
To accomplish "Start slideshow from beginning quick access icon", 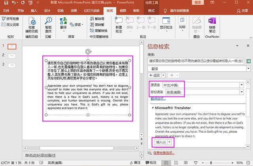I will [x=30, y=3].
